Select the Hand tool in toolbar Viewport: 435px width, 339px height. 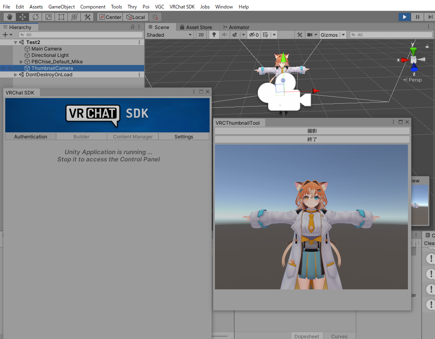coord(10,17)
